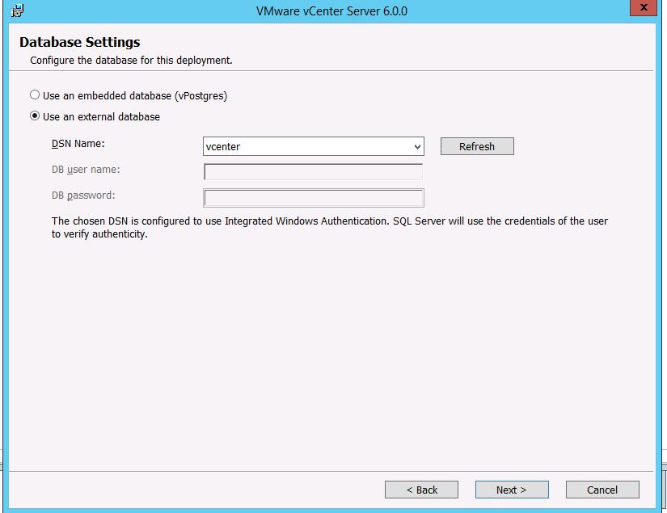Click the DSN Name label
The height and width of the screenshot is (513, 667).
pos(78,144)
